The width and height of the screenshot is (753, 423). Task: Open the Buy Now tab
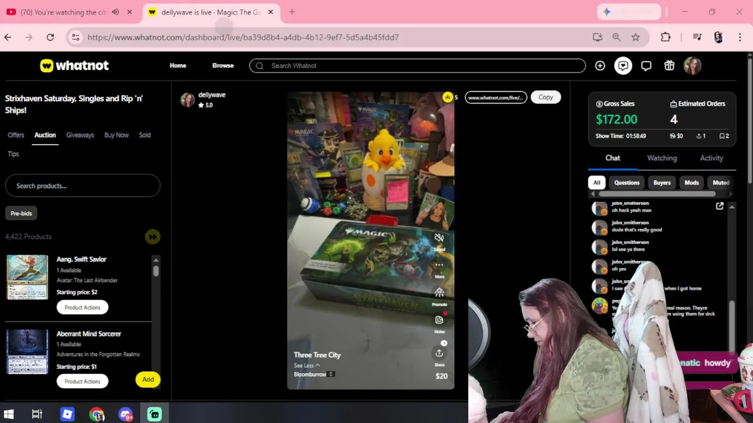(116, 135)
